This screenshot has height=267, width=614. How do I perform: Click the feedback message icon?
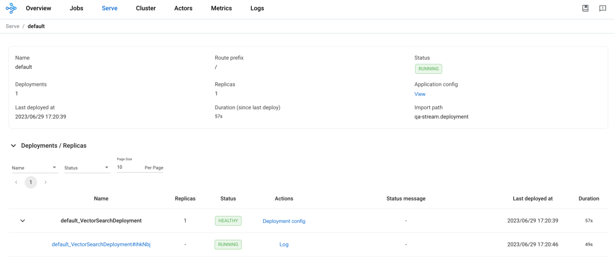point(603,9)
